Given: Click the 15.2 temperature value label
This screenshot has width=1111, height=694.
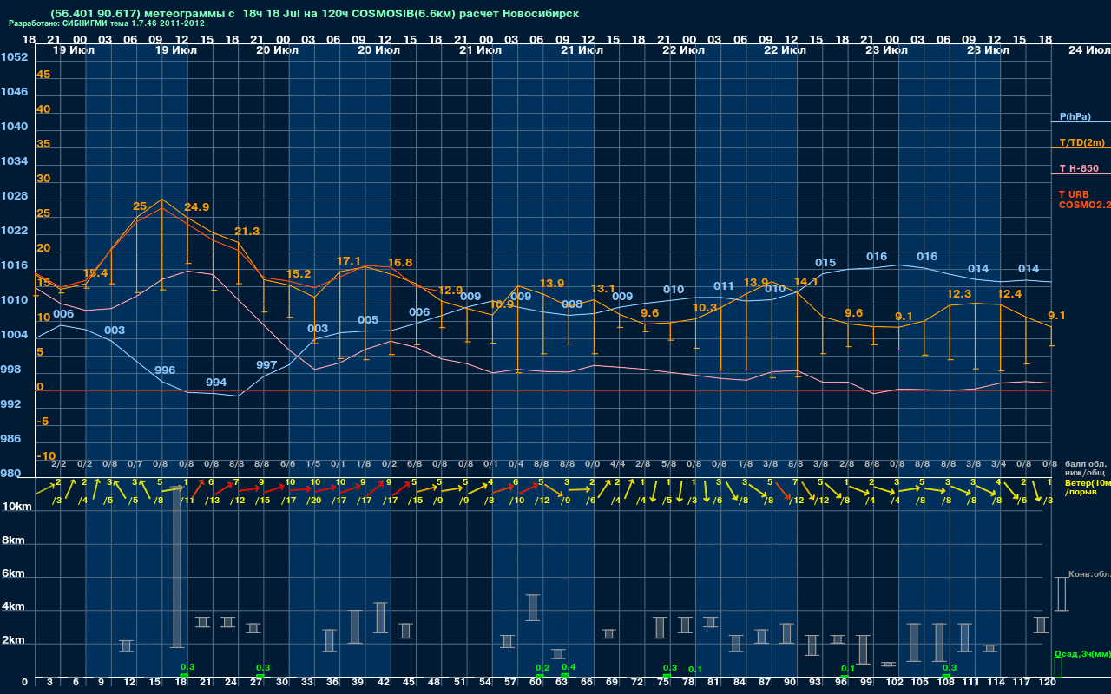Looking at the screenshot, I should point(299,274).
